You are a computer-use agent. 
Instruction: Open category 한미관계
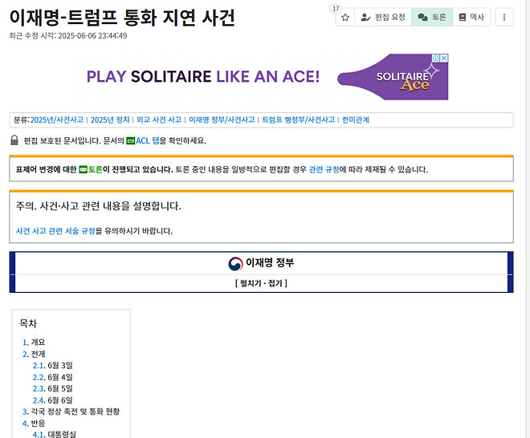(x=355, y=120)
